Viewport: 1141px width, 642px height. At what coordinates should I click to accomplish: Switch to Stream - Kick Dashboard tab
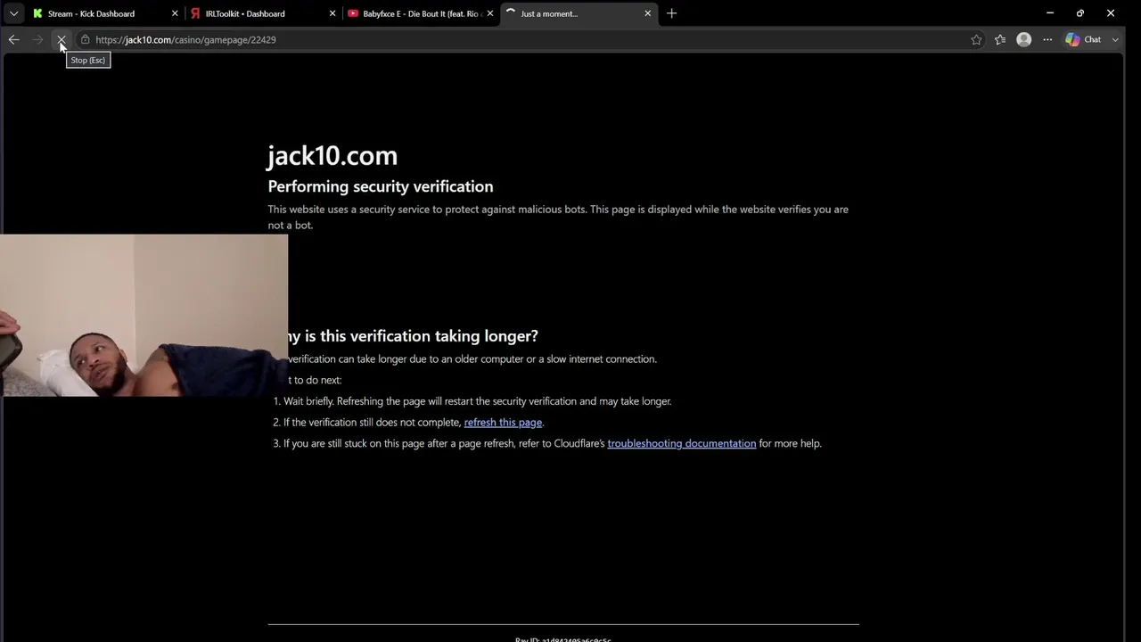[x=103, y=13]
